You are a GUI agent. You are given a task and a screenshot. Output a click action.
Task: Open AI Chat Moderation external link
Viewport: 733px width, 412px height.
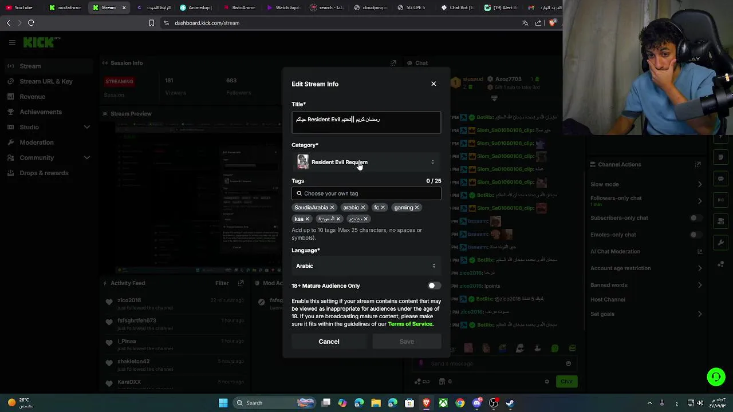699,251
